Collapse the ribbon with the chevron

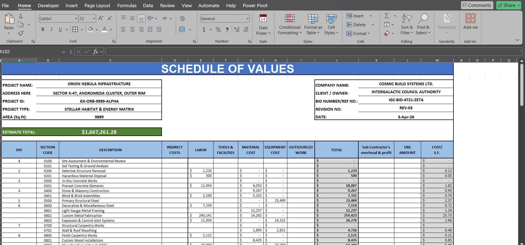(x=517, y=40)
